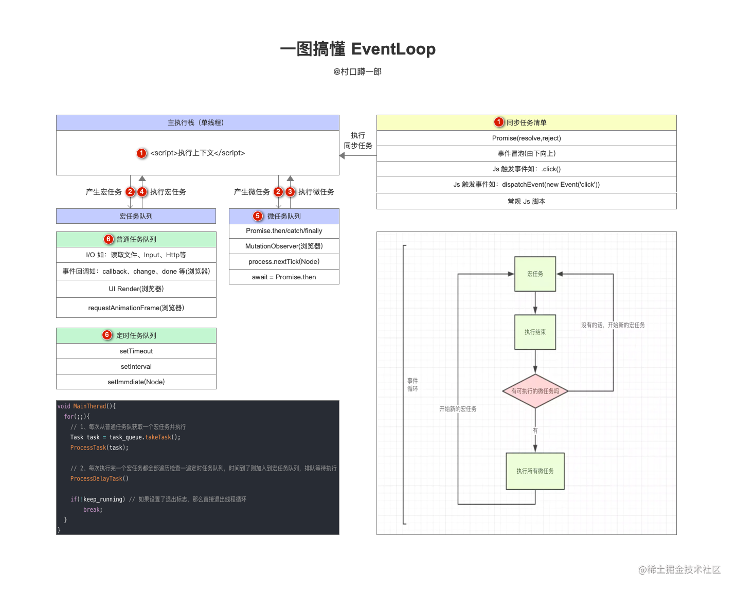Click the "UI Render(浏览器)" row
736x590 pixels.
136,289
